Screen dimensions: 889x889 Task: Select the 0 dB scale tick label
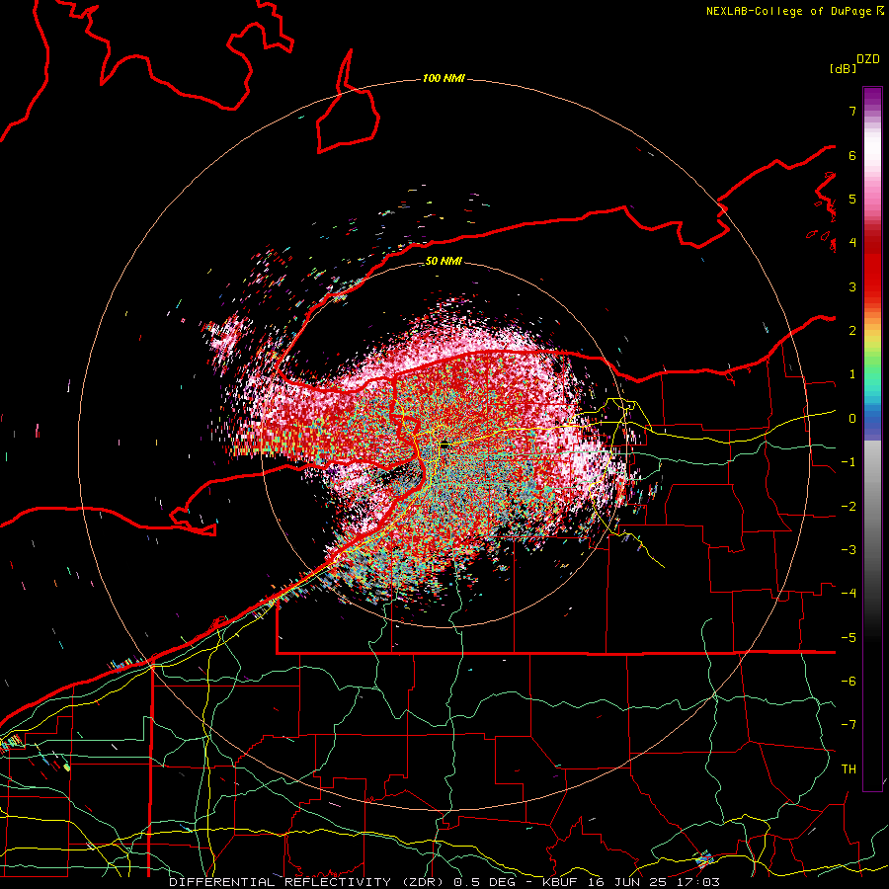[852, 419]
